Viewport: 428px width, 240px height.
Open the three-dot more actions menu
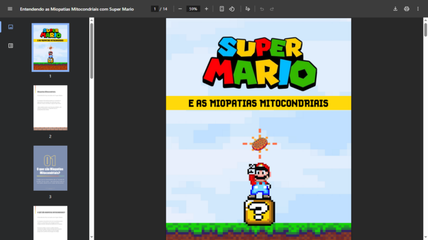point(418,9)
